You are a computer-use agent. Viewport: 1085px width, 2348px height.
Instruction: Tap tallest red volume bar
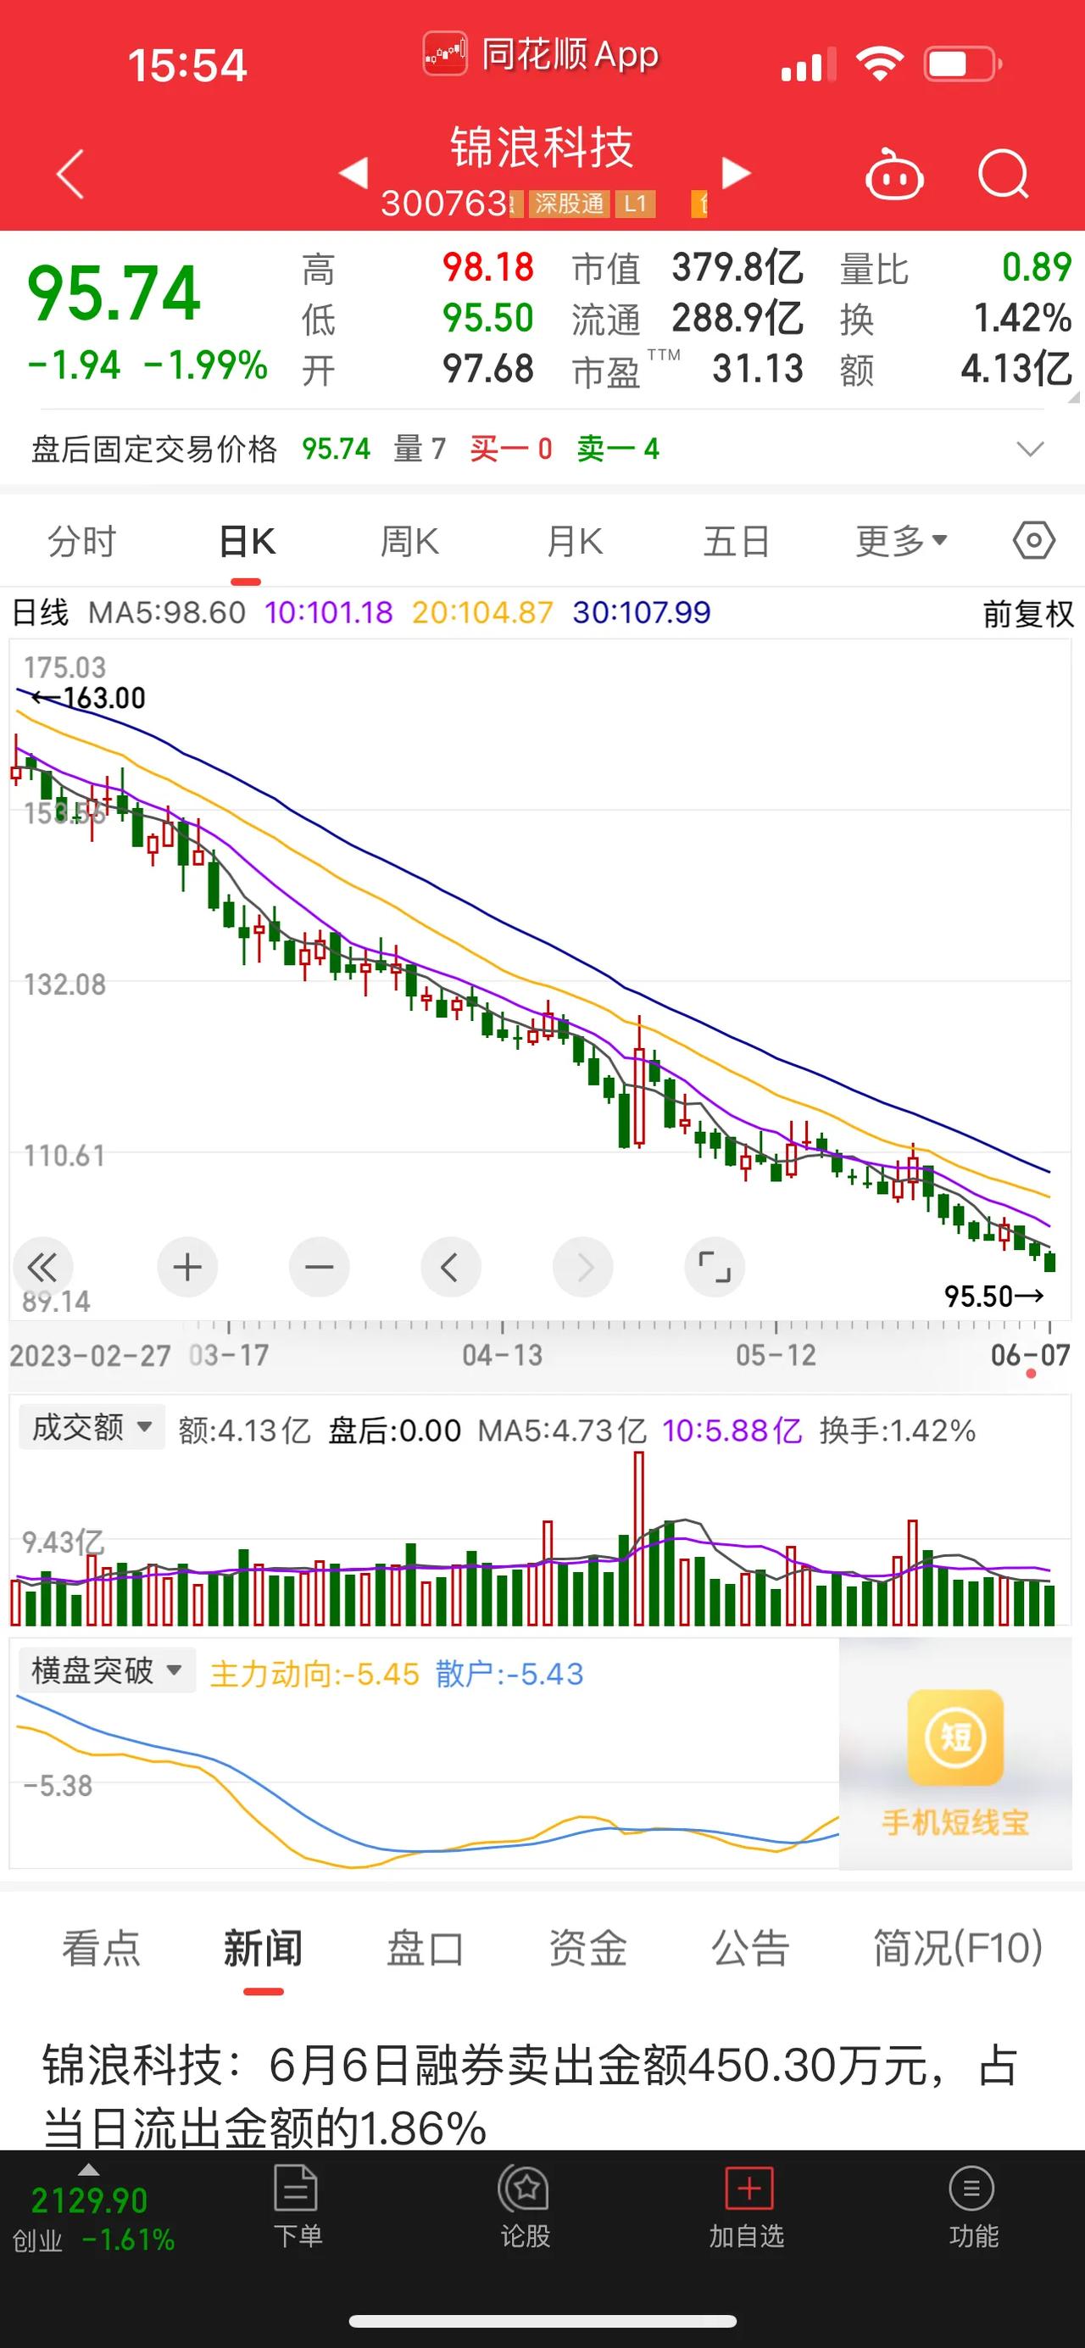pos(639,1540)
